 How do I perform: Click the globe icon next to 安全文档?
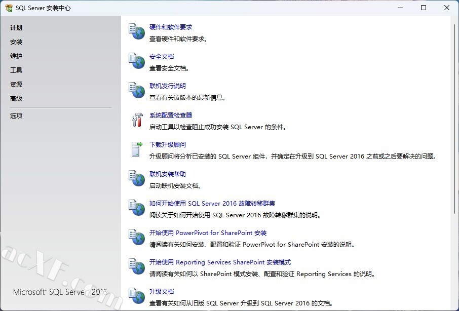[137, 61]
